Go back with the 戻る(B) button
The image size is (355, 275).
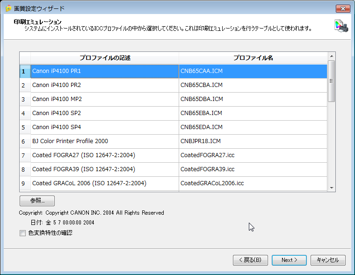point(250,260)
